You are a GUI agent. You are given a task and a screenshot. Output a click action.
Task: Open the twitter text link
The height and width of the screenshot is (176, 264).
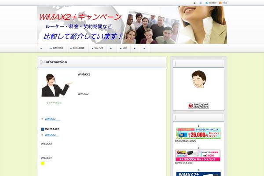pyautogui.click(x=213, y=3)
